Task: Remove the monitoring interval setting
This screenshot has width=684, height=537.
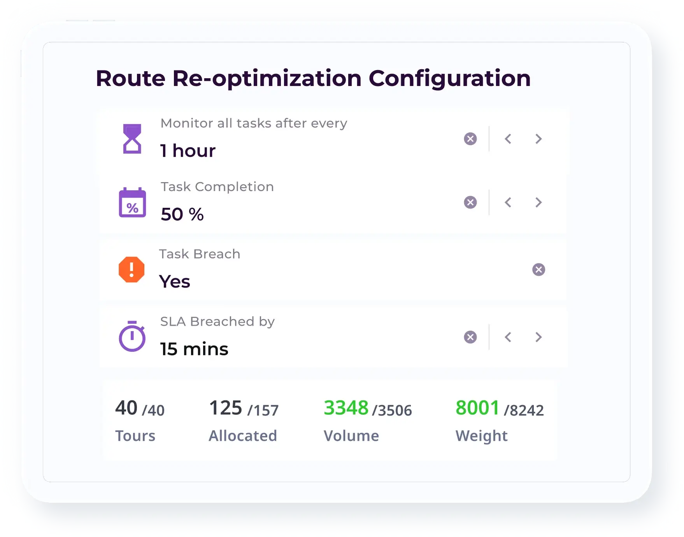Action: pos(470,139)
